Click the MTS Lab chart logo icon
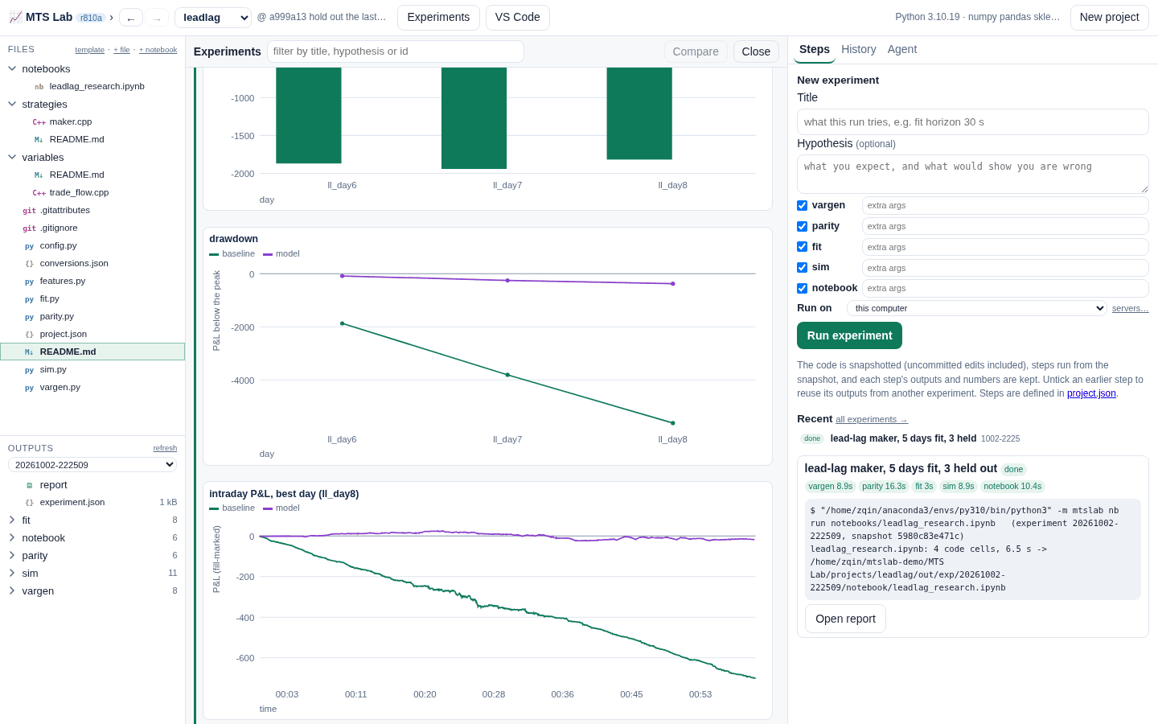Viewport: 1158px width, 724px height. tap(15, 17)
